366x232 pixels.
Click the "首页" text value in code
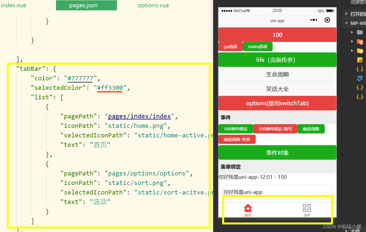100,145
